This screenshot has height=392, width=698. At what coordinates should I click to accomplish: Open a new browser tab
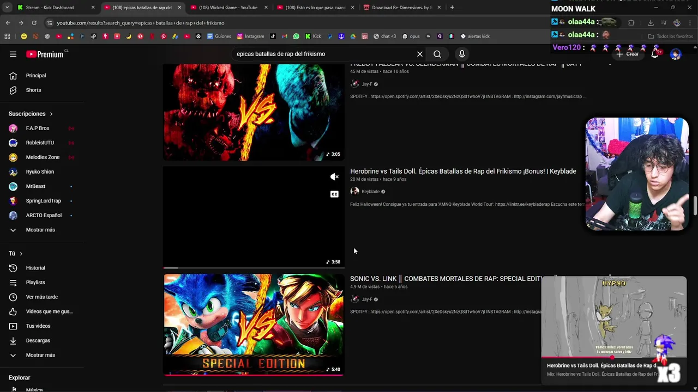pos(452,8)
